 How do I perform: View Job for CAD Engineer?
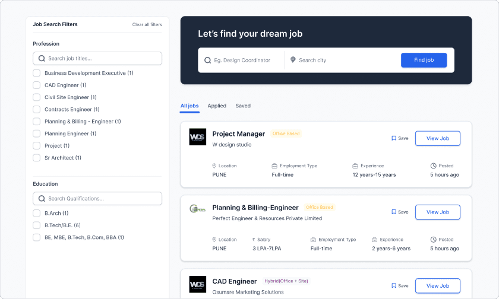438,286
